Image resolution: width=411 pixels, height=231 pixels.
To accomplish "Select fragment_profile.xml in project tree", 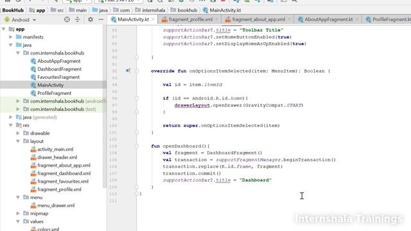I will point(56,189).
